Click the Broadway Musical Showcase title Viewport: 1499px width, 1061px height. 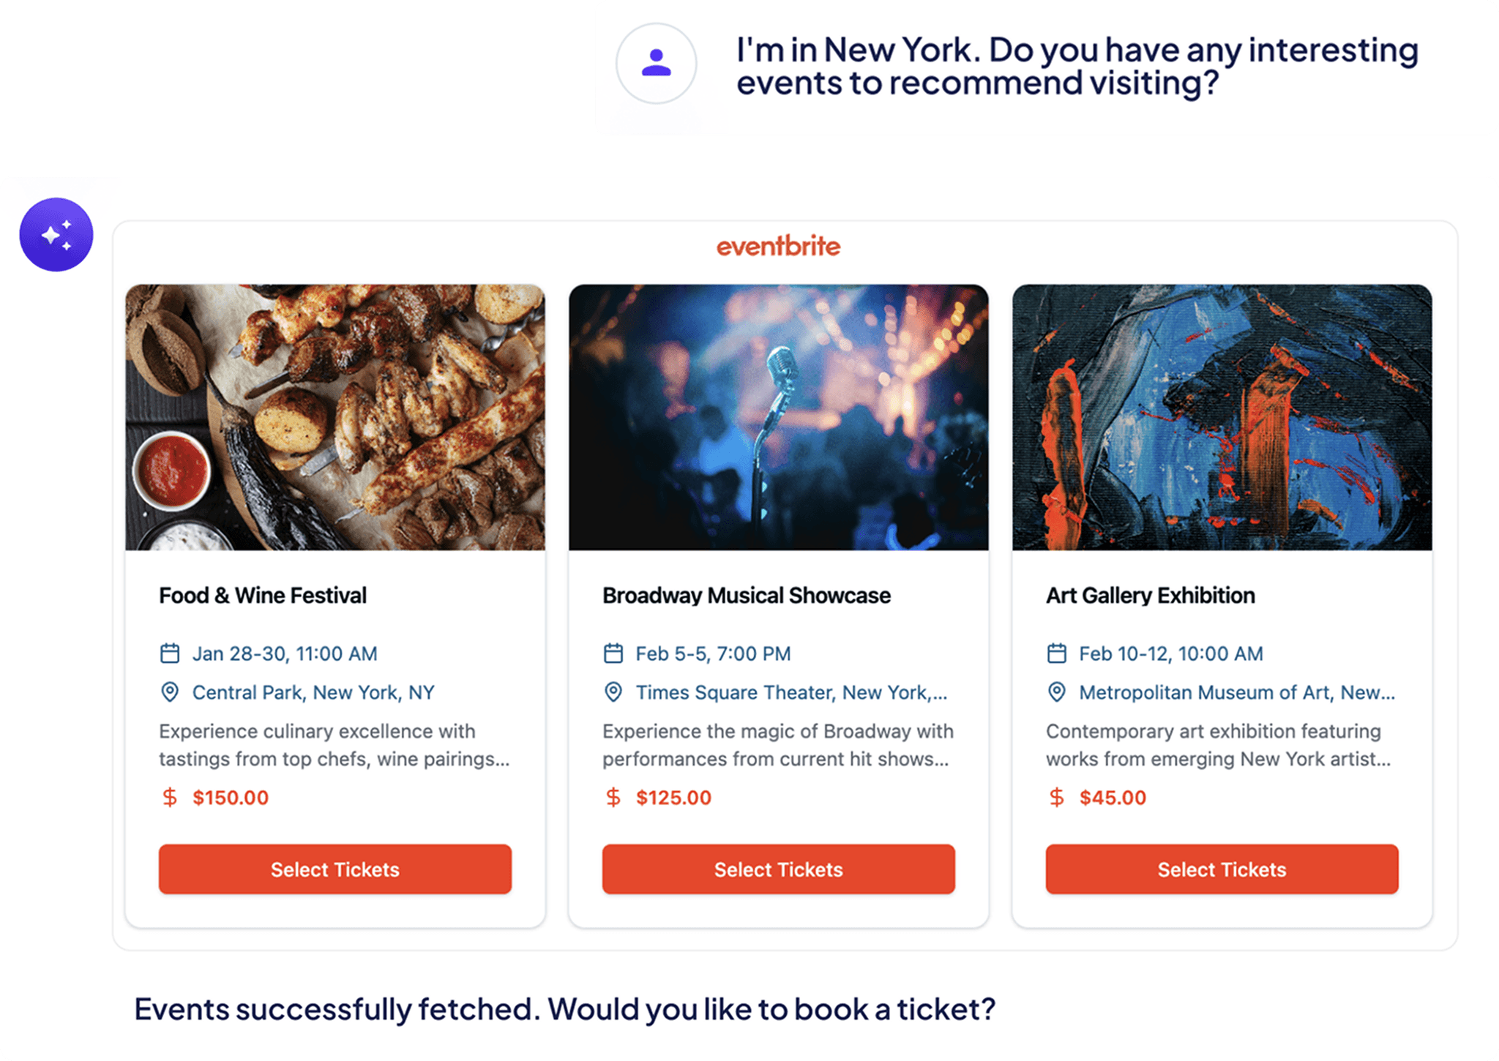[747, 596]
